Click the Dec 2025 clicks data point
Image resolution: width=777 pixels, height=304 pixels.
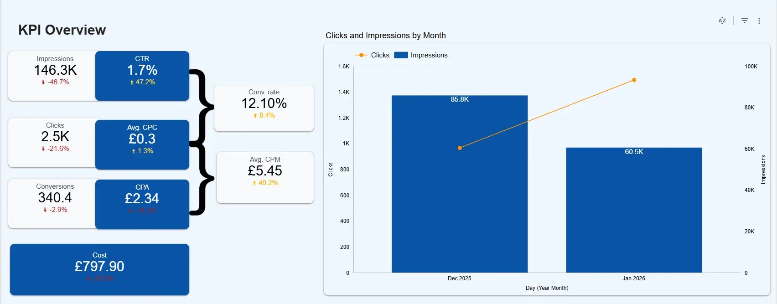click(x=460, y=148)
